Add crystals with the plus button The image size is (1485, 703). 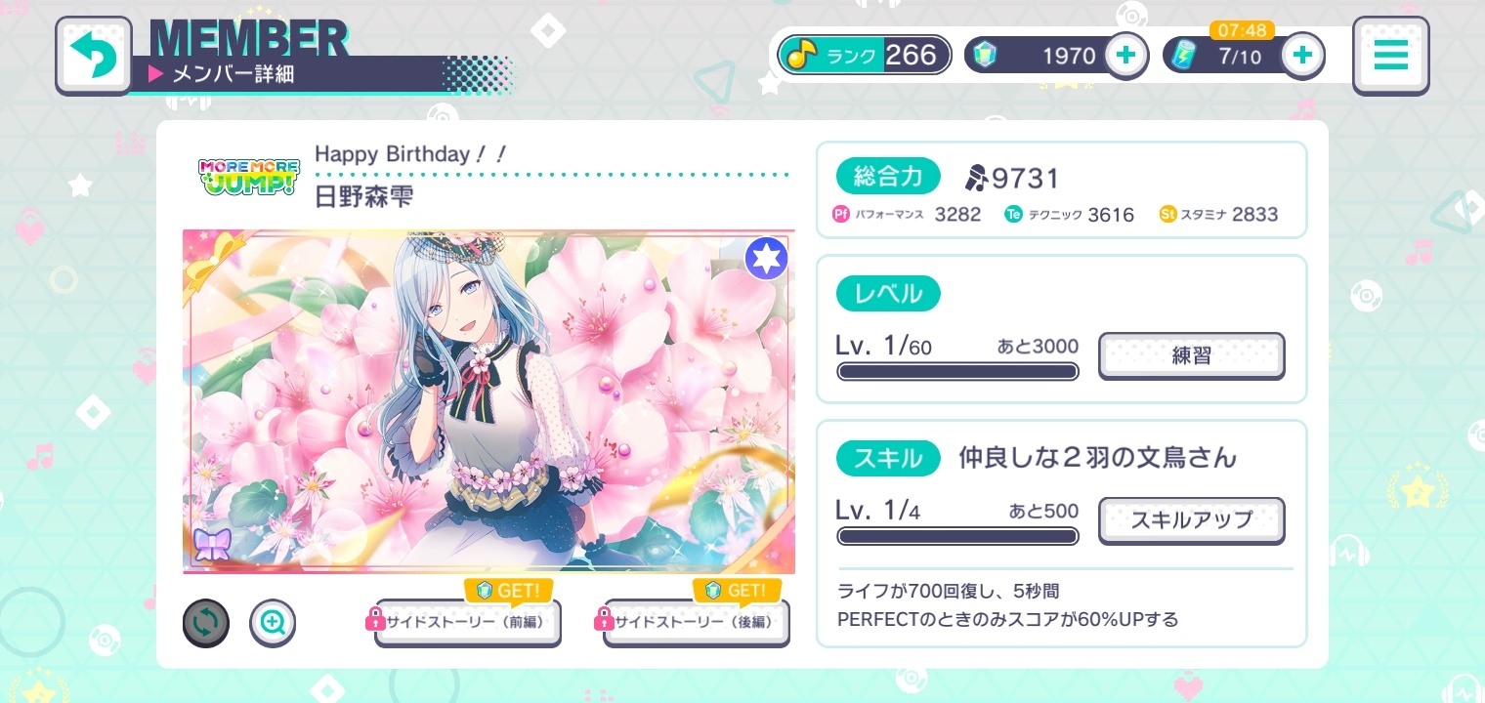coord(1125,56)
